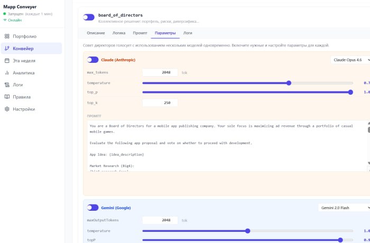Switch to the Промпт tab
370x243 pixels.
(140, 33)
